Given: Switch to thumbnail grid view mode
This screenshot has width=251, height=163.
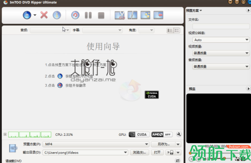Looking at the screenshot, I should click(170, 30).
